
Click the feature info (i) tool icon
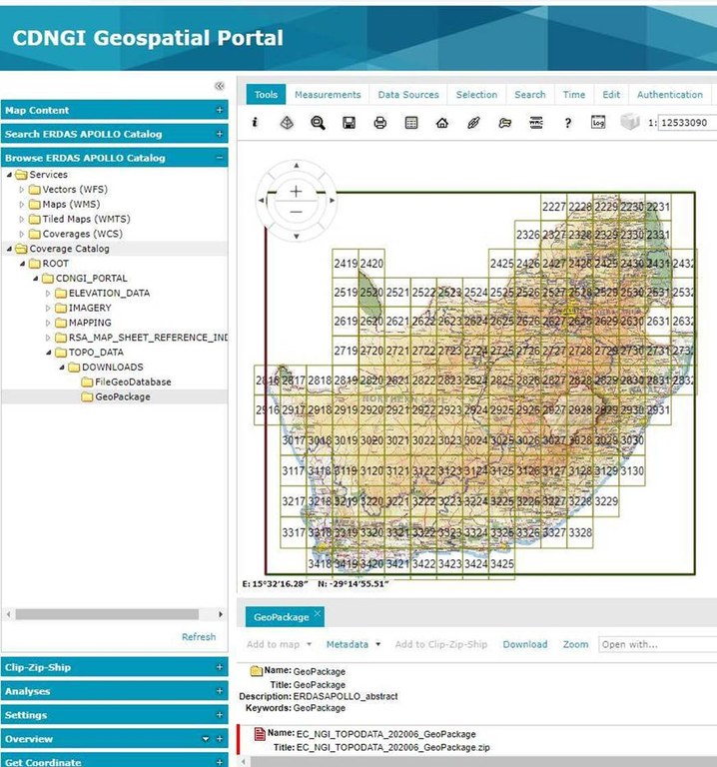[256, 123]
